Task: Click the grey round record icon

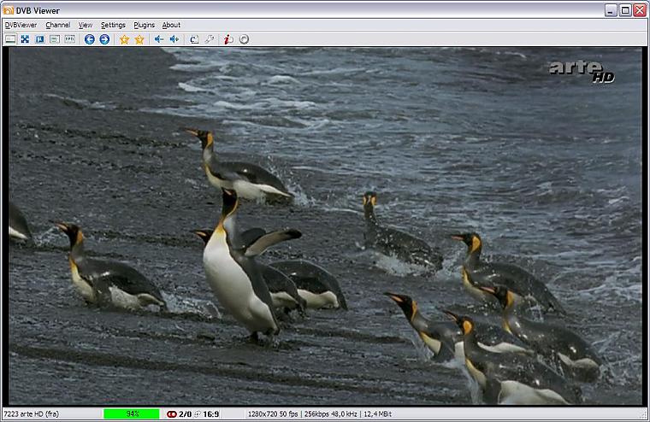Action: (244, 39)
